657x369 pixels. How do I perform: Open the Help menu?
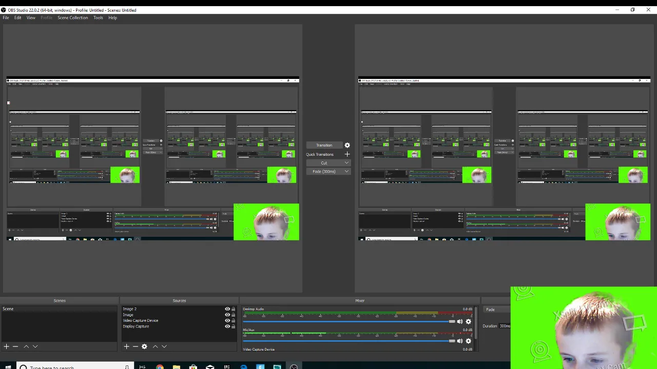[112, 18]
